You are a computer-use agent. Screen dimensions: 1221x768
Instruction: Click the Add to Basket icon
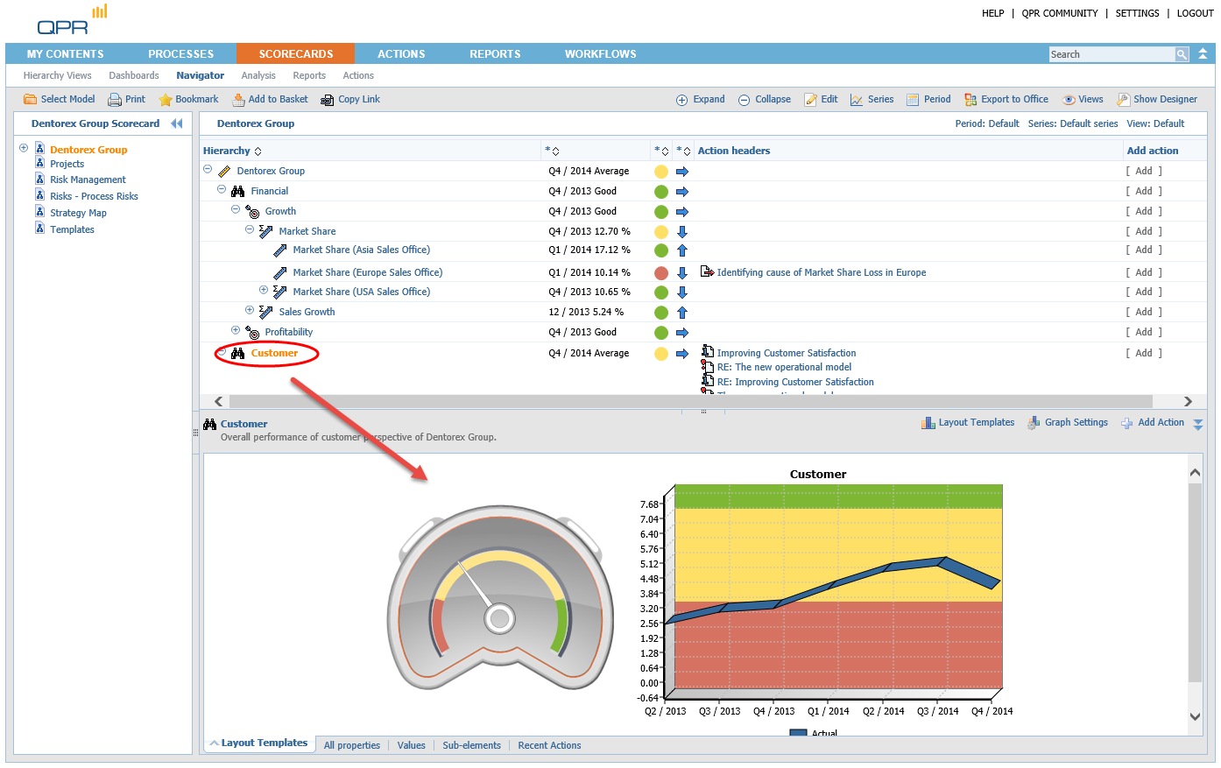tap(238, 100)
